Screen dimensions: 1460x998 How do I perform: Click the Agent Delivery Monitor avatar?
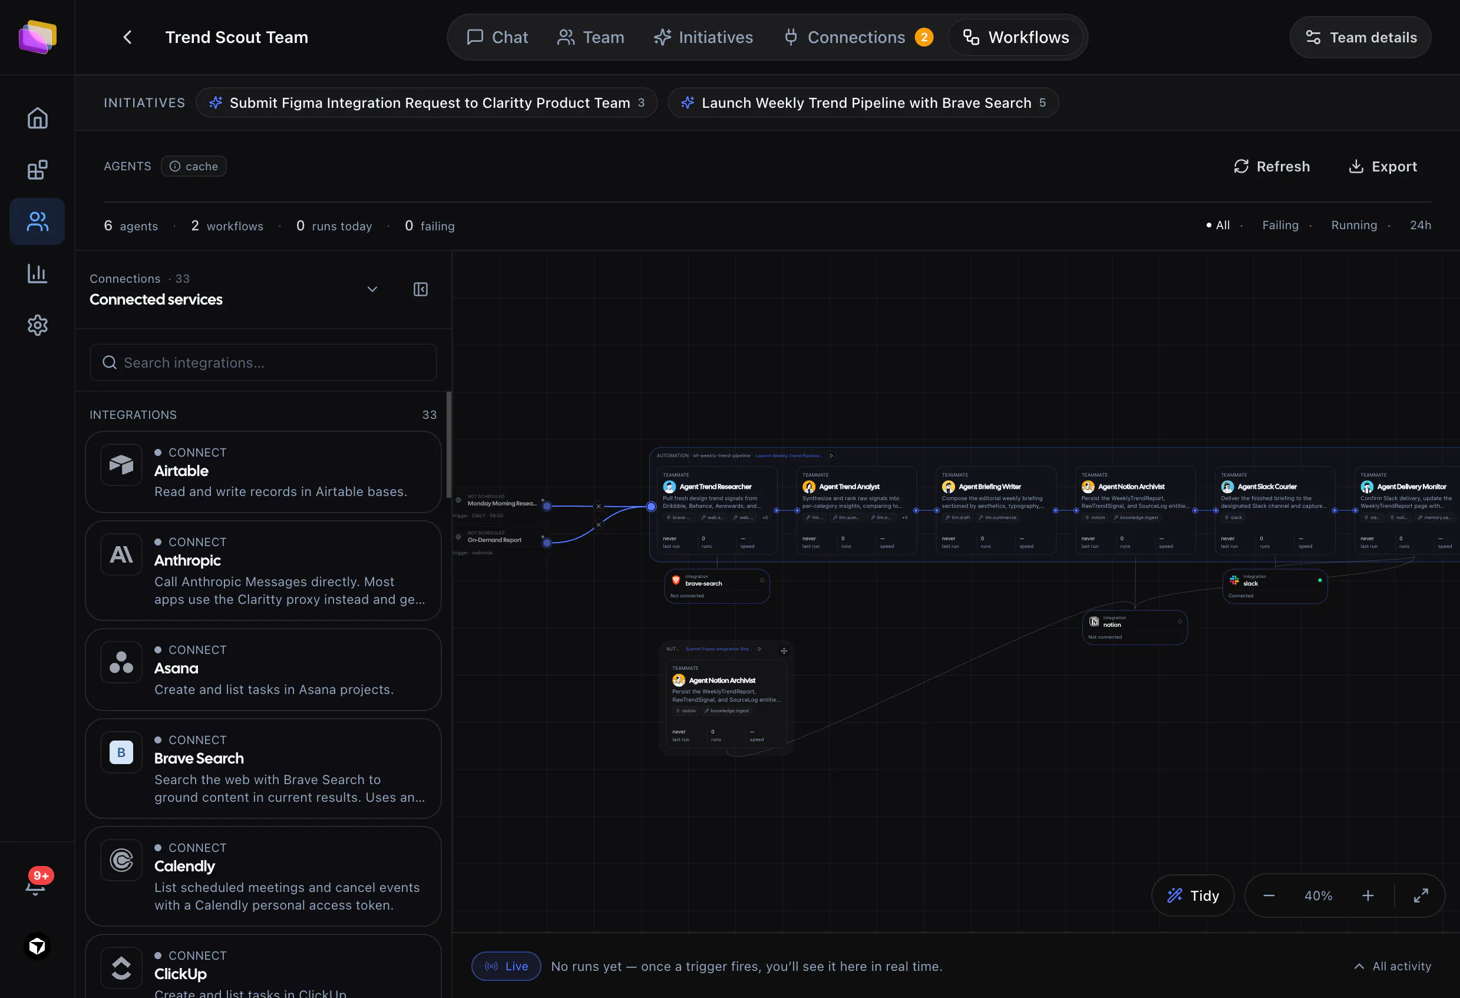(x=1366, y=487)
